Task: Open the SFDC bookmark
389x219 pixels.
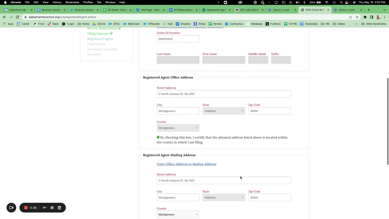Action: (114, 24)
